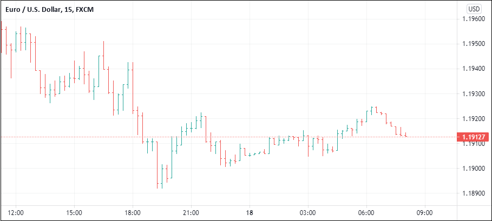This screenshot has height=221, width=492.
Task: Click the USD currency button
Action: [x=474, y=9]
